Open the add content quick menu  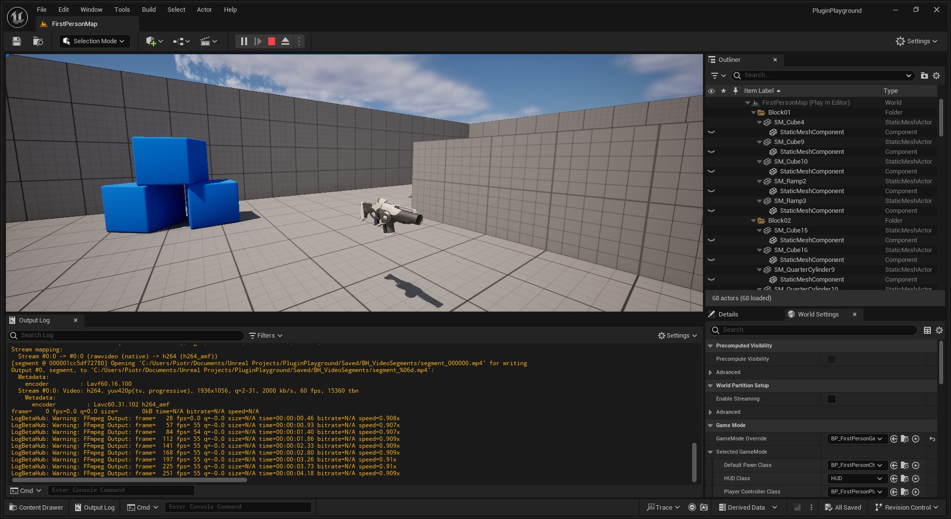154,41
